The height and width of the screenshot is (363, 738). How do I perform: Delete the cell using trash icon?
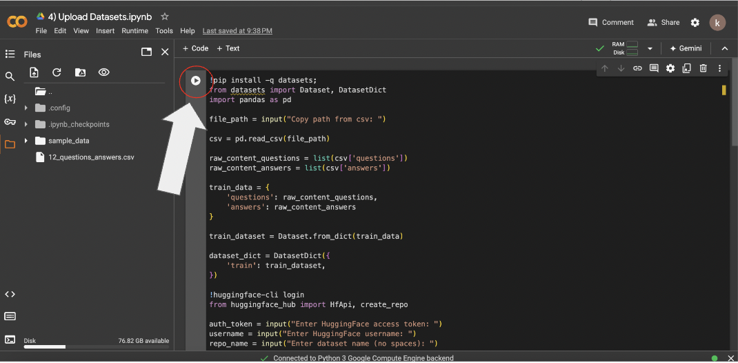[x=703, y=68]
